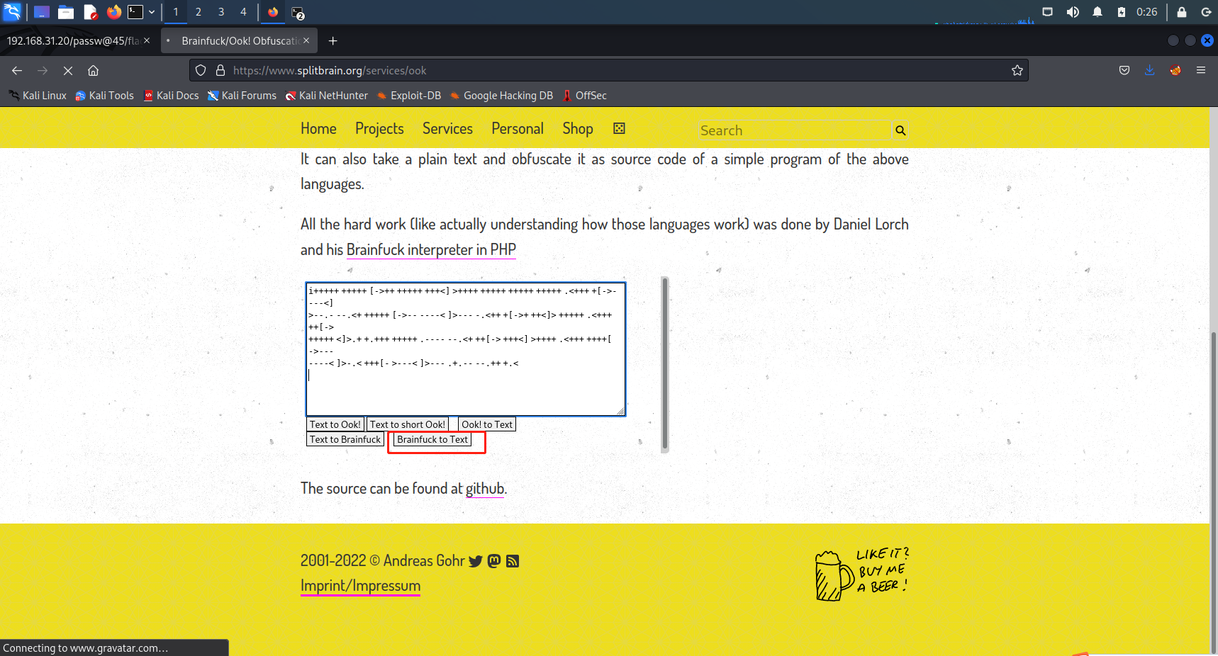The image size is (1218, 656).
Task: Open the Kali menu icon in the taskbar
Action: pyautogui.click(x=13, y=11)
